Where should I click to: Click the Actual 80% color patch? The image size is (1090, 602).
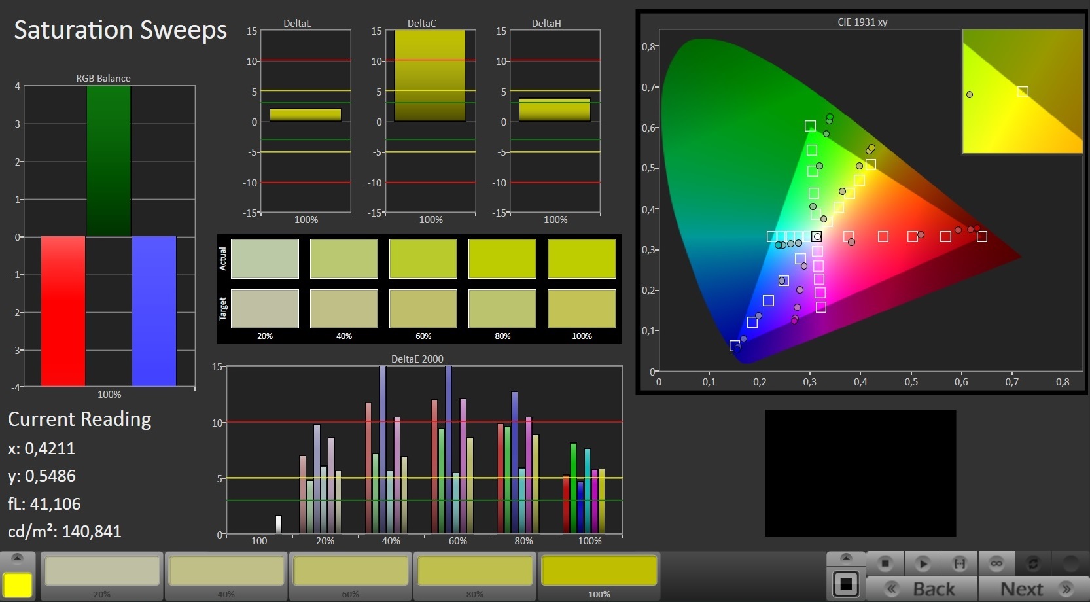click(502, 258)
